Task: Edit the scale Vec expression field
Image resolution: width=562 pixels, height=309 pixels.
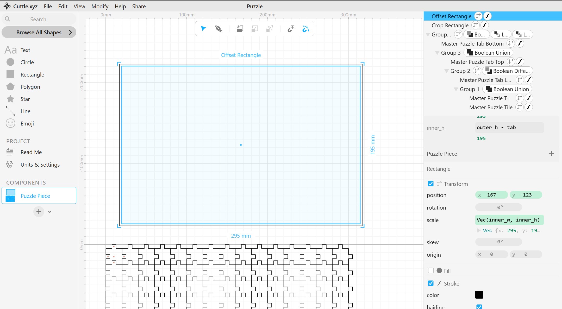Action: pyautogui.click(x=509, y=220)
